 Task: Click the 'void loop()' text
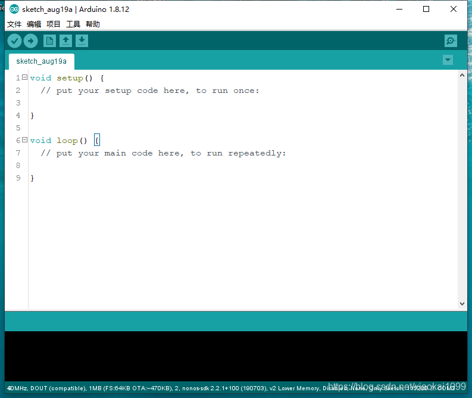tap(59, 141)
